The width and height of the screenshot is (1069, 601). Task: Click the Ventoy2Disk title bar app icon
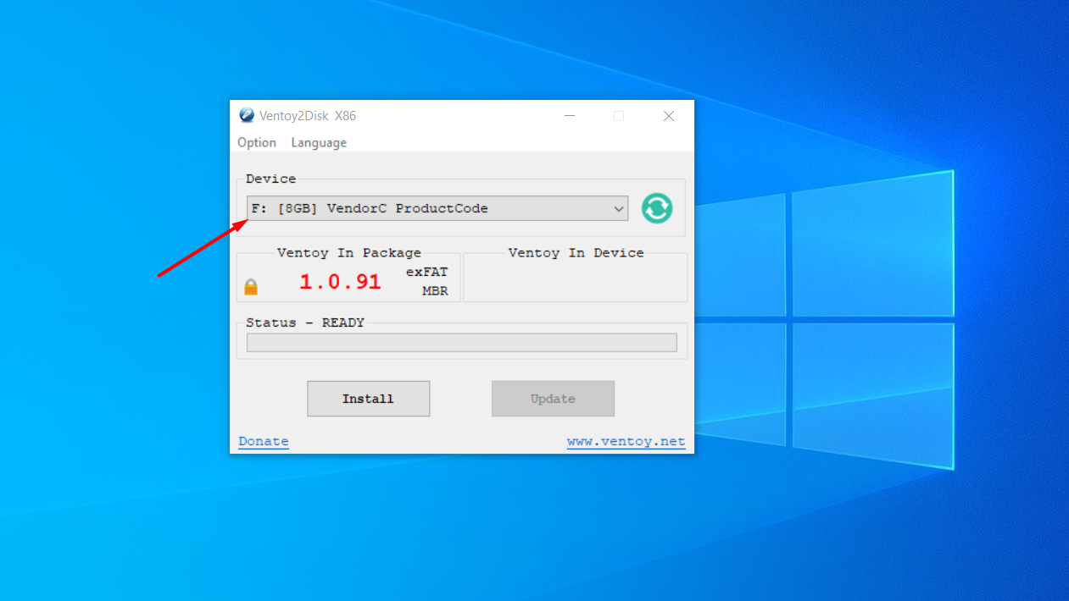(247, 116)
